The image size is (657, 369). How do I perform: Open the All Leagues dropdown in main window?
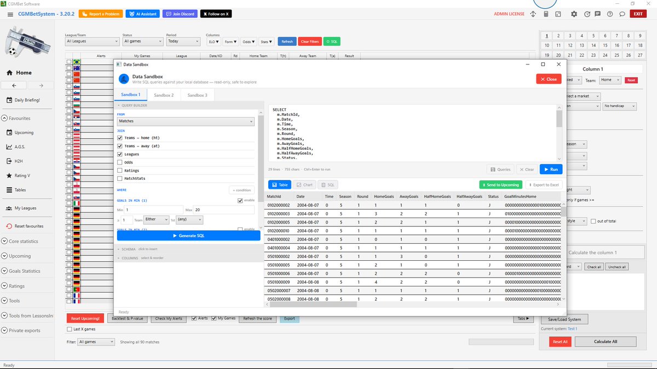click(x=92, y=41)
